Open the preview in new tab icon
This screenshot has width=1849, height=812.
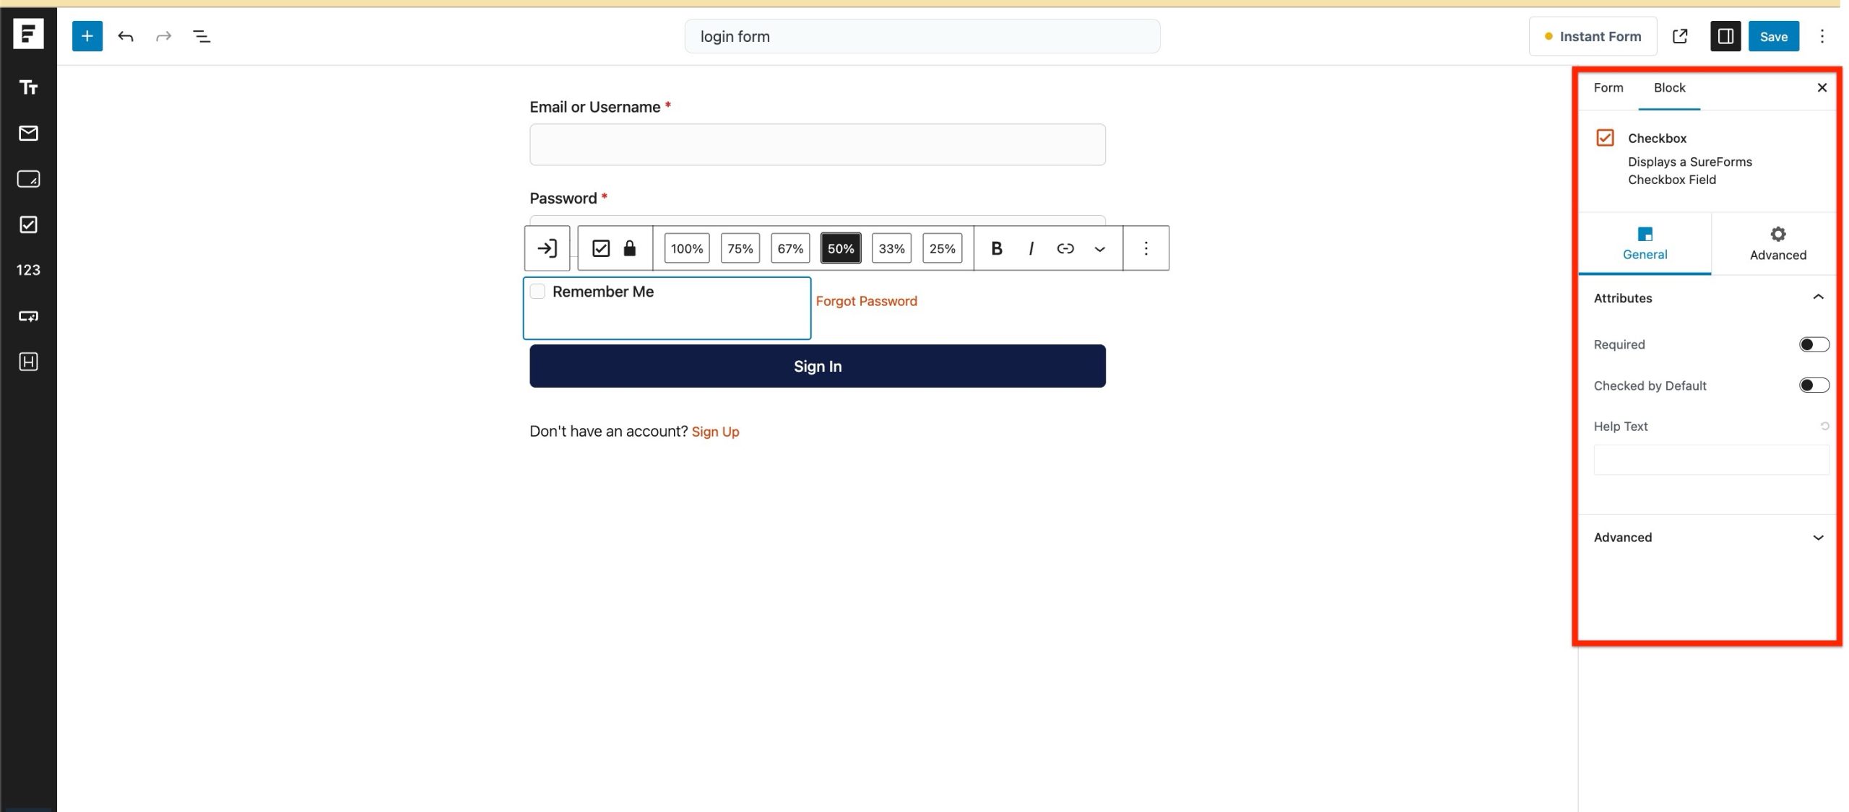(x=1680, y=36)
